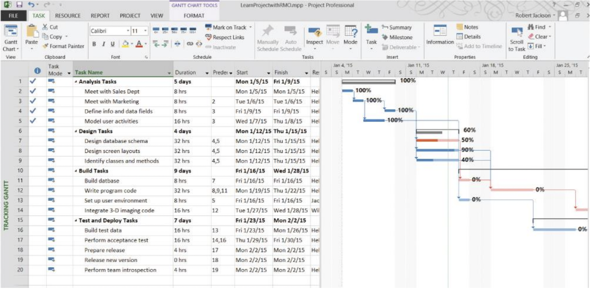This screenshot has height=289, width=590.
Task: Click the Robert Jackson account name
Action: pos(533,15)
